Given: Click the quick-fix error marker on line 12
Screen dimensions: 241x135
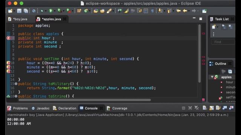Looking at the screenshot, I should coord(8,71).
